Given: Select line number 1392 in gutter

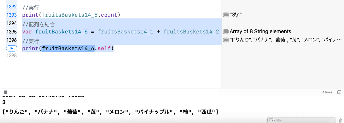Looking at the screenshot, I should (x=12, y=6).
